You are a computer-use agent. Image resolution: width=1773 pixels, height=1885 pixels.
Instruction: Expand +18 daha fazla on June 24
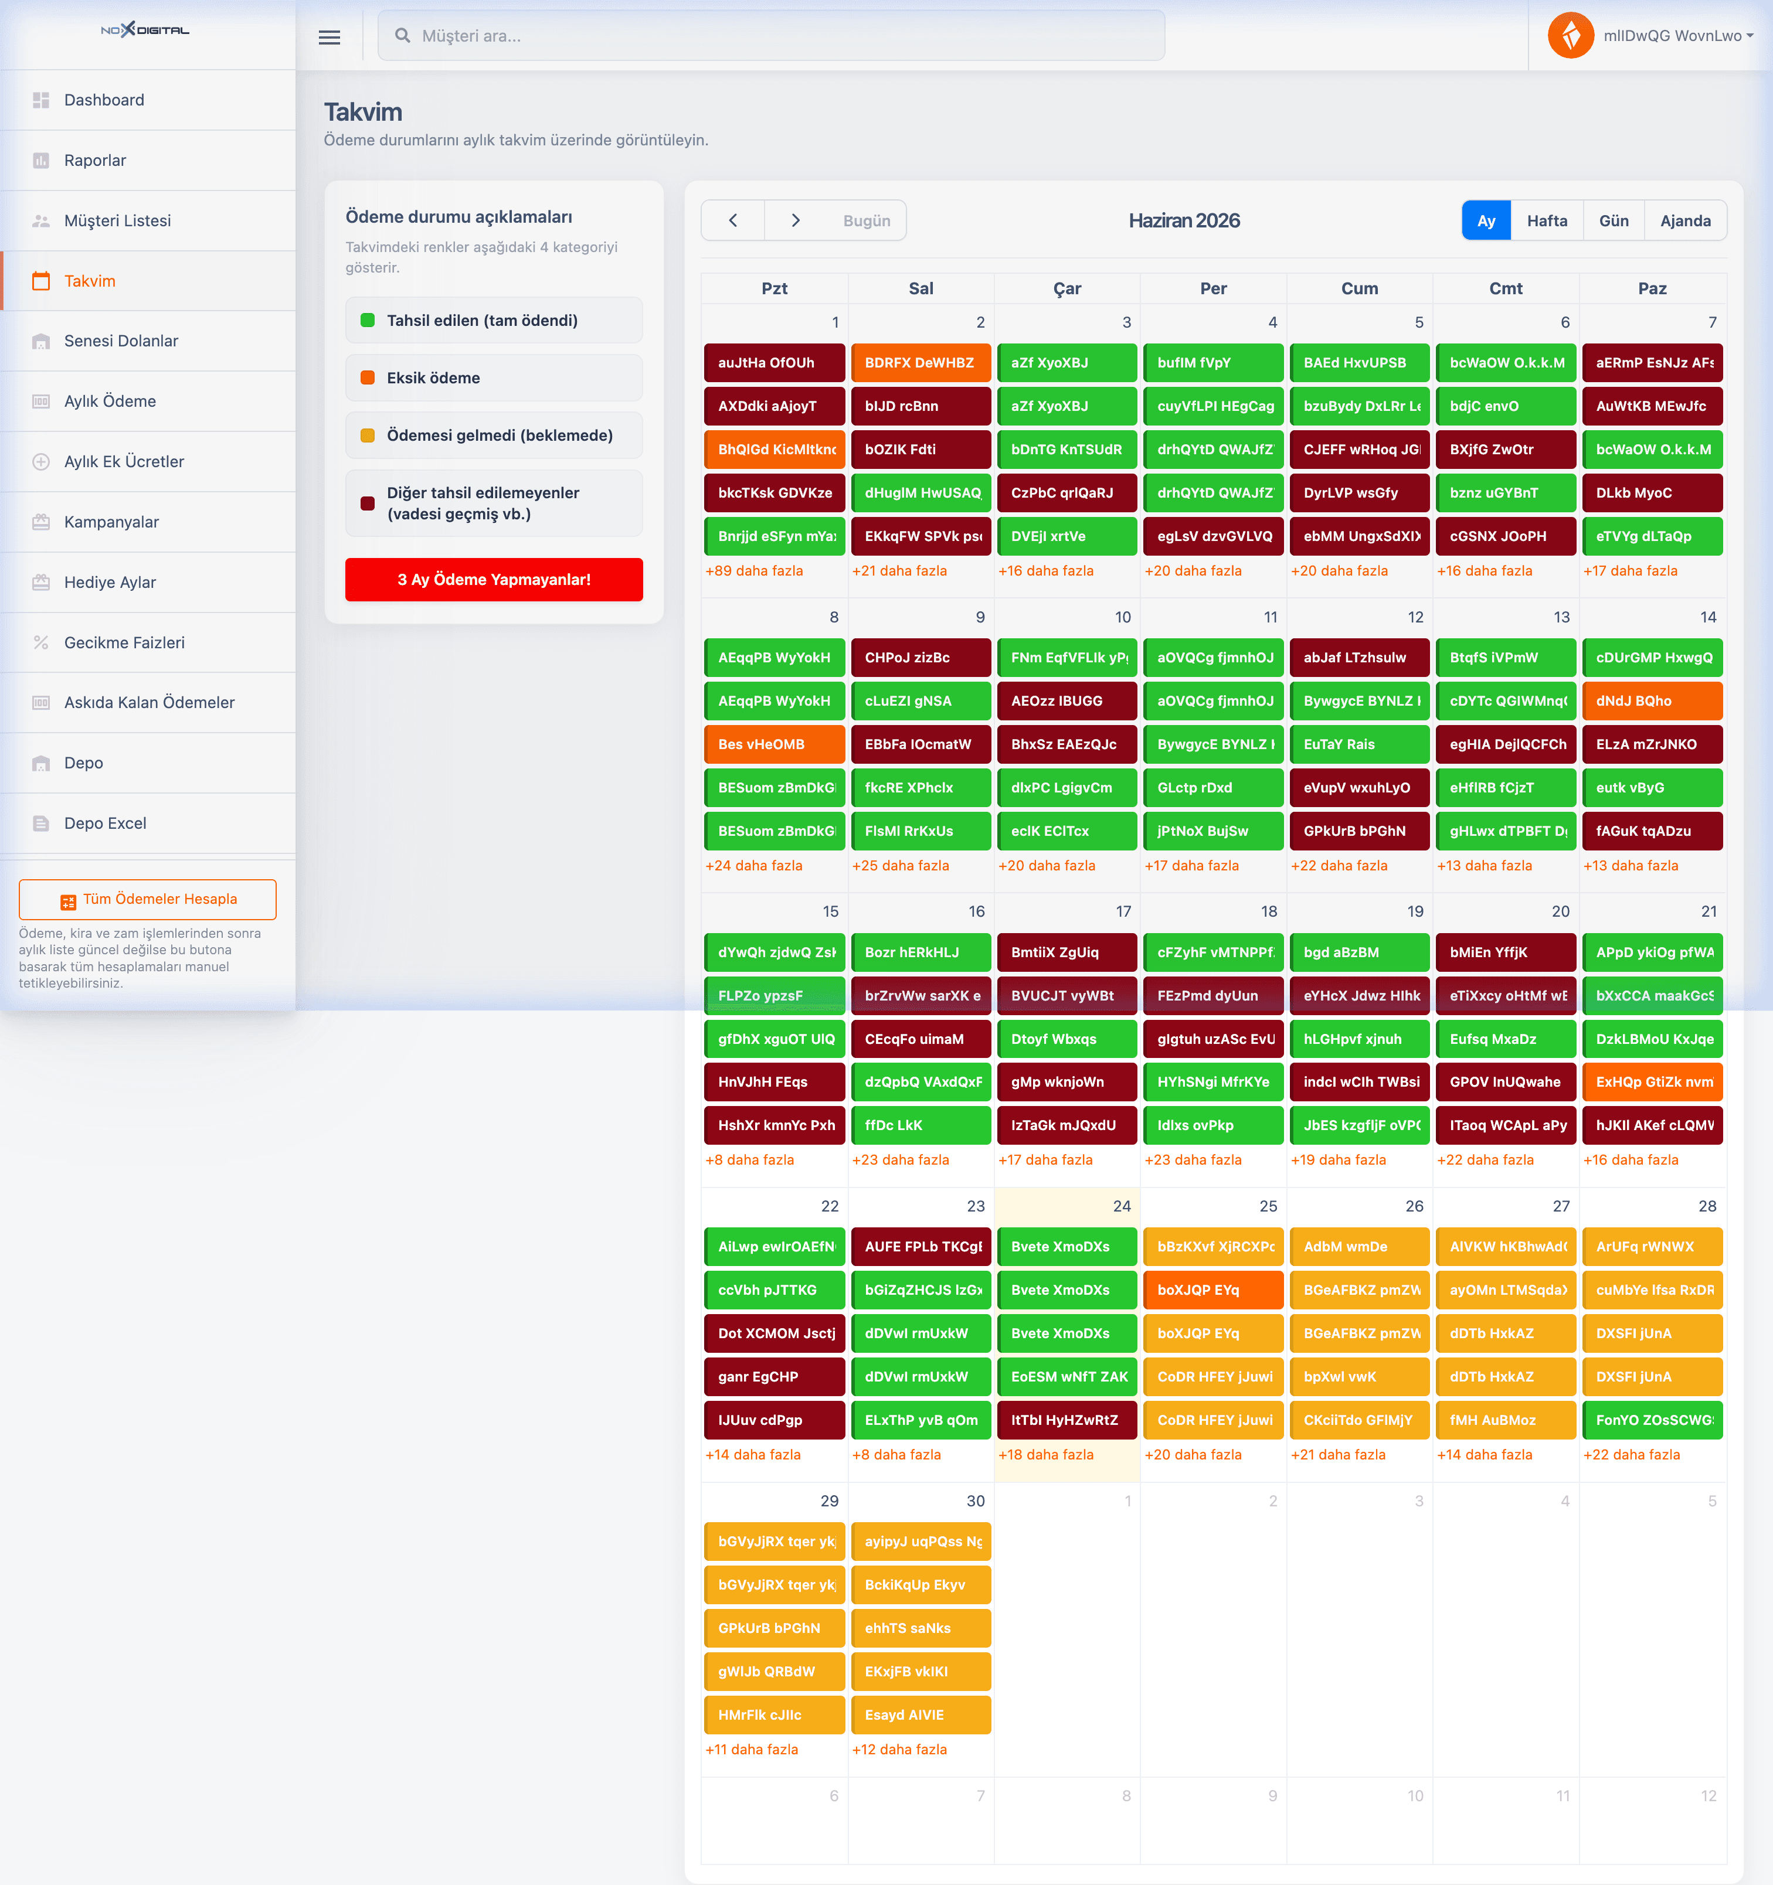pos(1045,1455)
